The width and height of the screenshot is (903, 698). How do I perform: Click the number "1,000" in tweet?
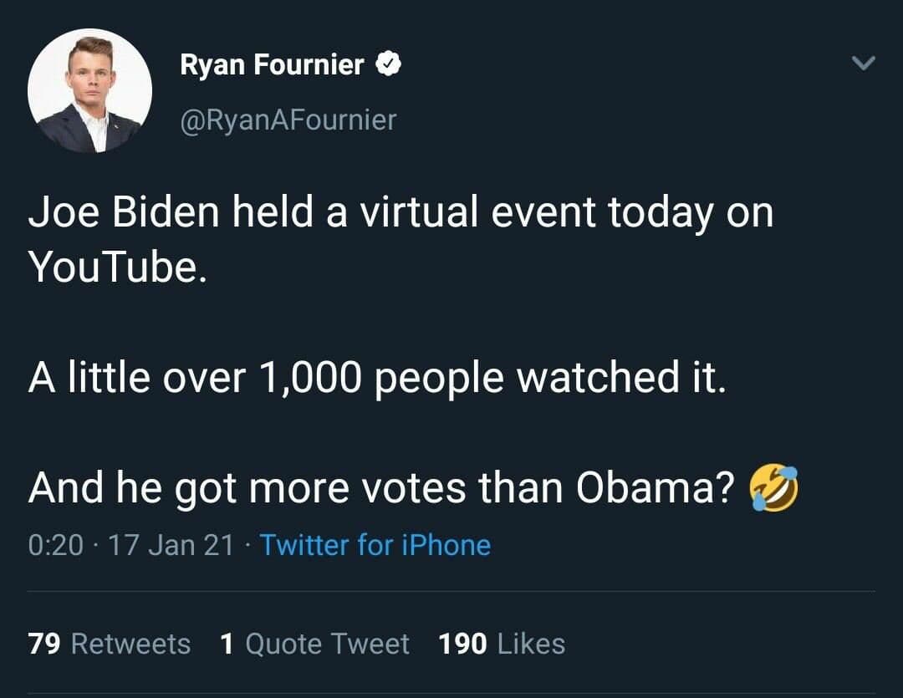point(311,378)
